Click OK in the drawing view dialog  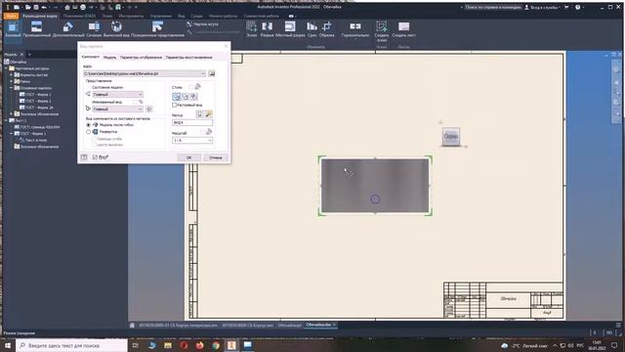click(x=188, y=157)
